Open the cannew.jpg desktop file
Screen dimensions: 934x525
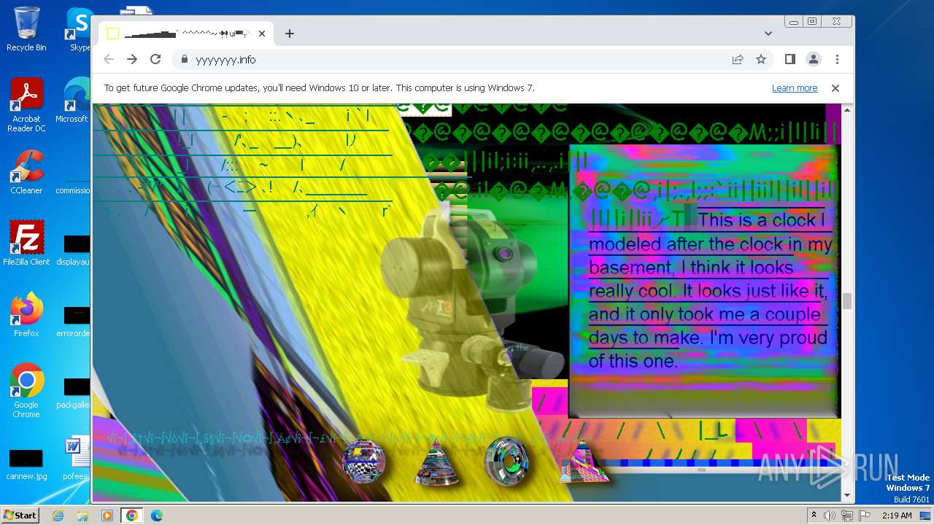[x=26, y=464]
